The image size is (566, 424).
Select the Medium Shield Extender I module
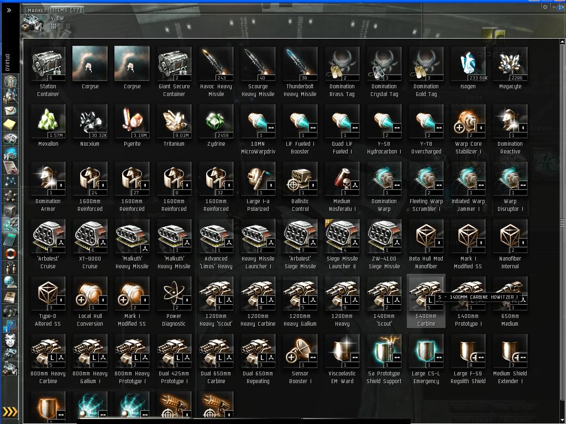(510, 359)
